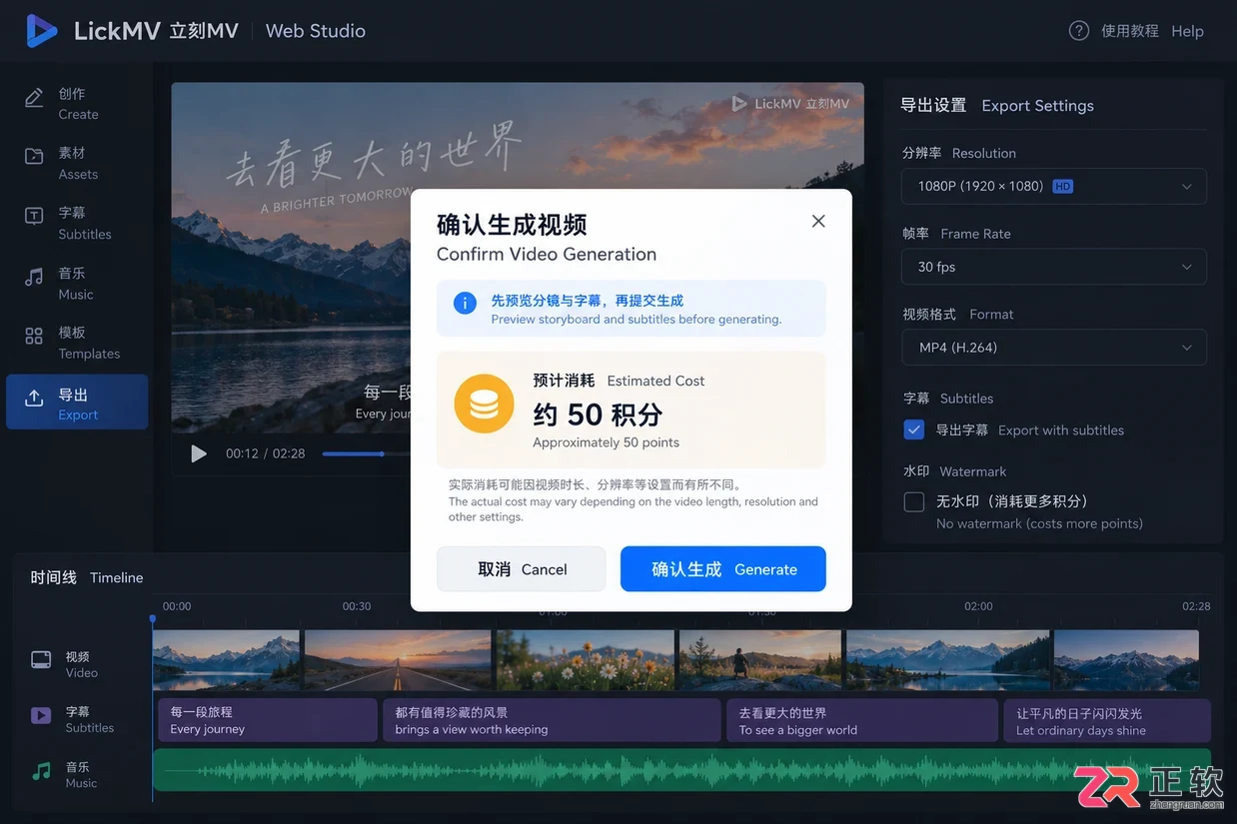
Task: Click the Web Studio title in header
Action: coord(316,31)
